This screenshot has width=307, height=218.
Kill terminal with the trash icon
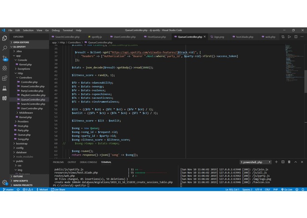point(289,162)
